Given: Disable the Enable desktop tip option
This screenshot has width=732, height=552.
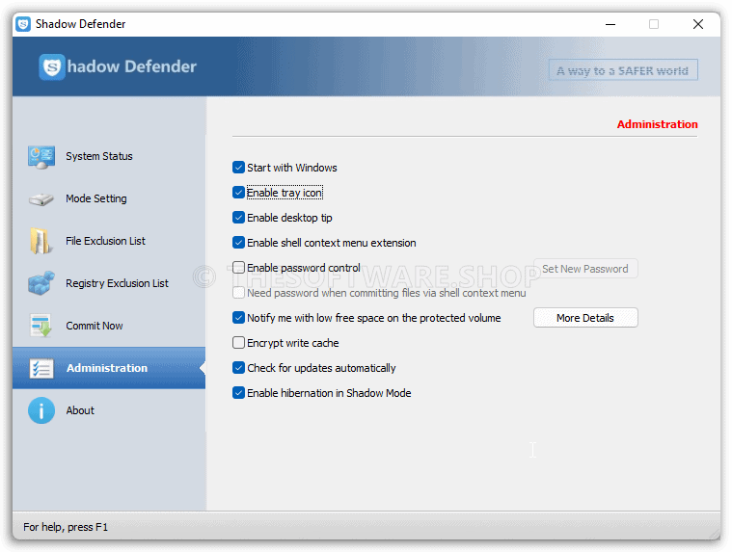Looking at the screenshot, I should pyautogui.click(x=238, y=218).
